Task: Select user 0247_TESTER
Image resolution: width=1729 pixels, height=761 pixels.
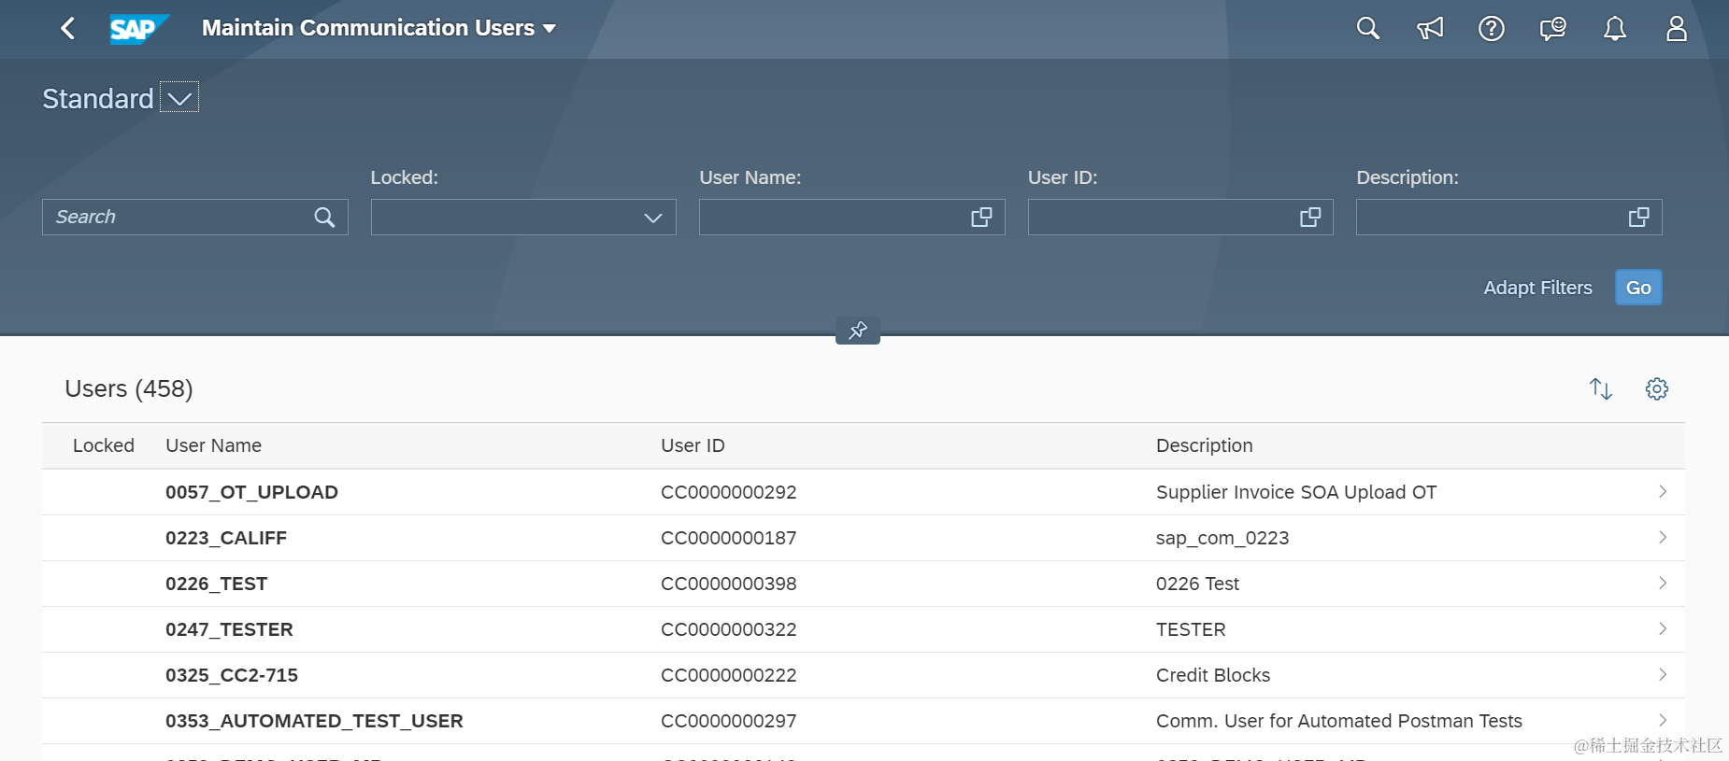Action: (229, 629)
